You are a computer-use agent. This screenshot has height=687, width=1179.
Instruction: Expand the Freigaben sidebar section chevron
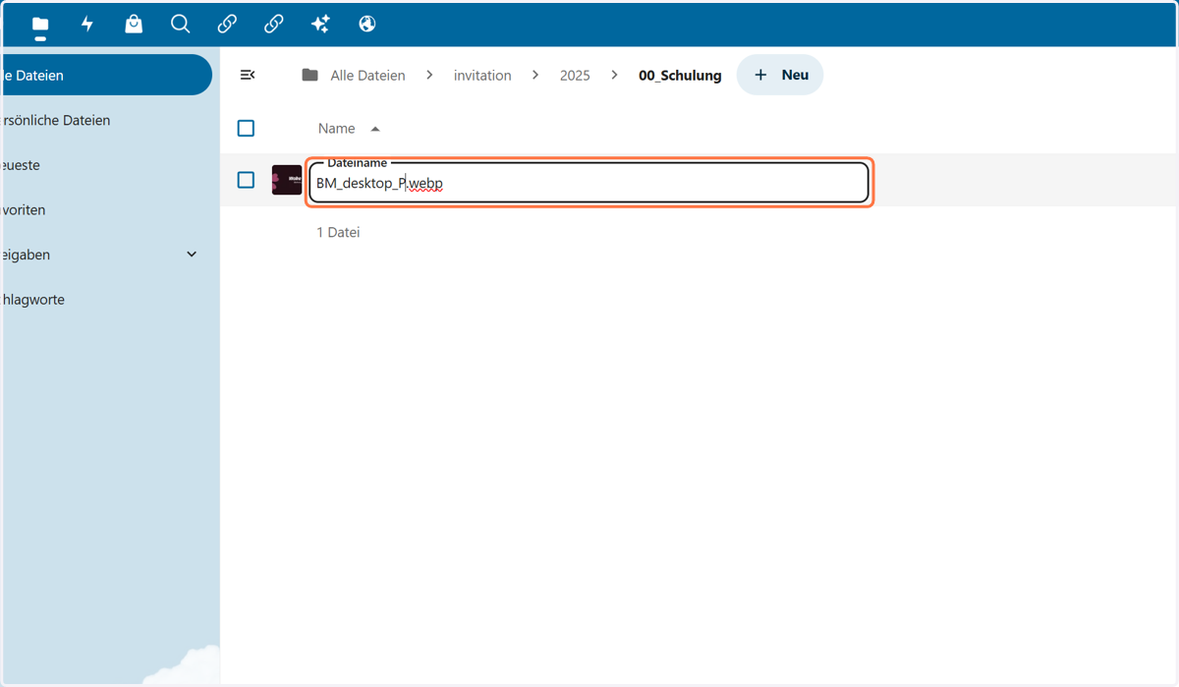click(192, 255)
